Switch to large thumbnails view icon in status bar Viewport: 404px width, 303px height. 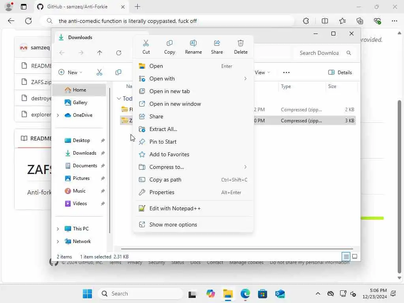coord(355,256)
